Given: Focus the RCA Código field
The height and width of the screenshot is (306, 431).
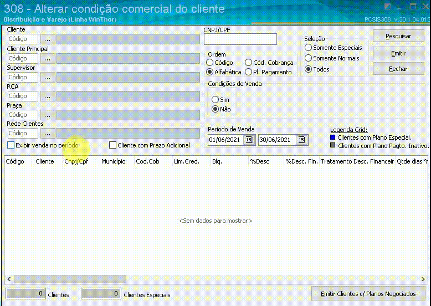Looking at the screenshot, I should [x=23, y=96].
